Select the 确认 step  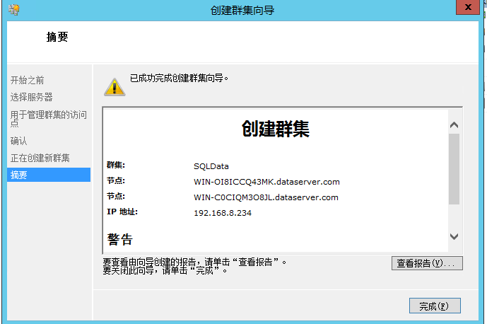tap(18, 141)
